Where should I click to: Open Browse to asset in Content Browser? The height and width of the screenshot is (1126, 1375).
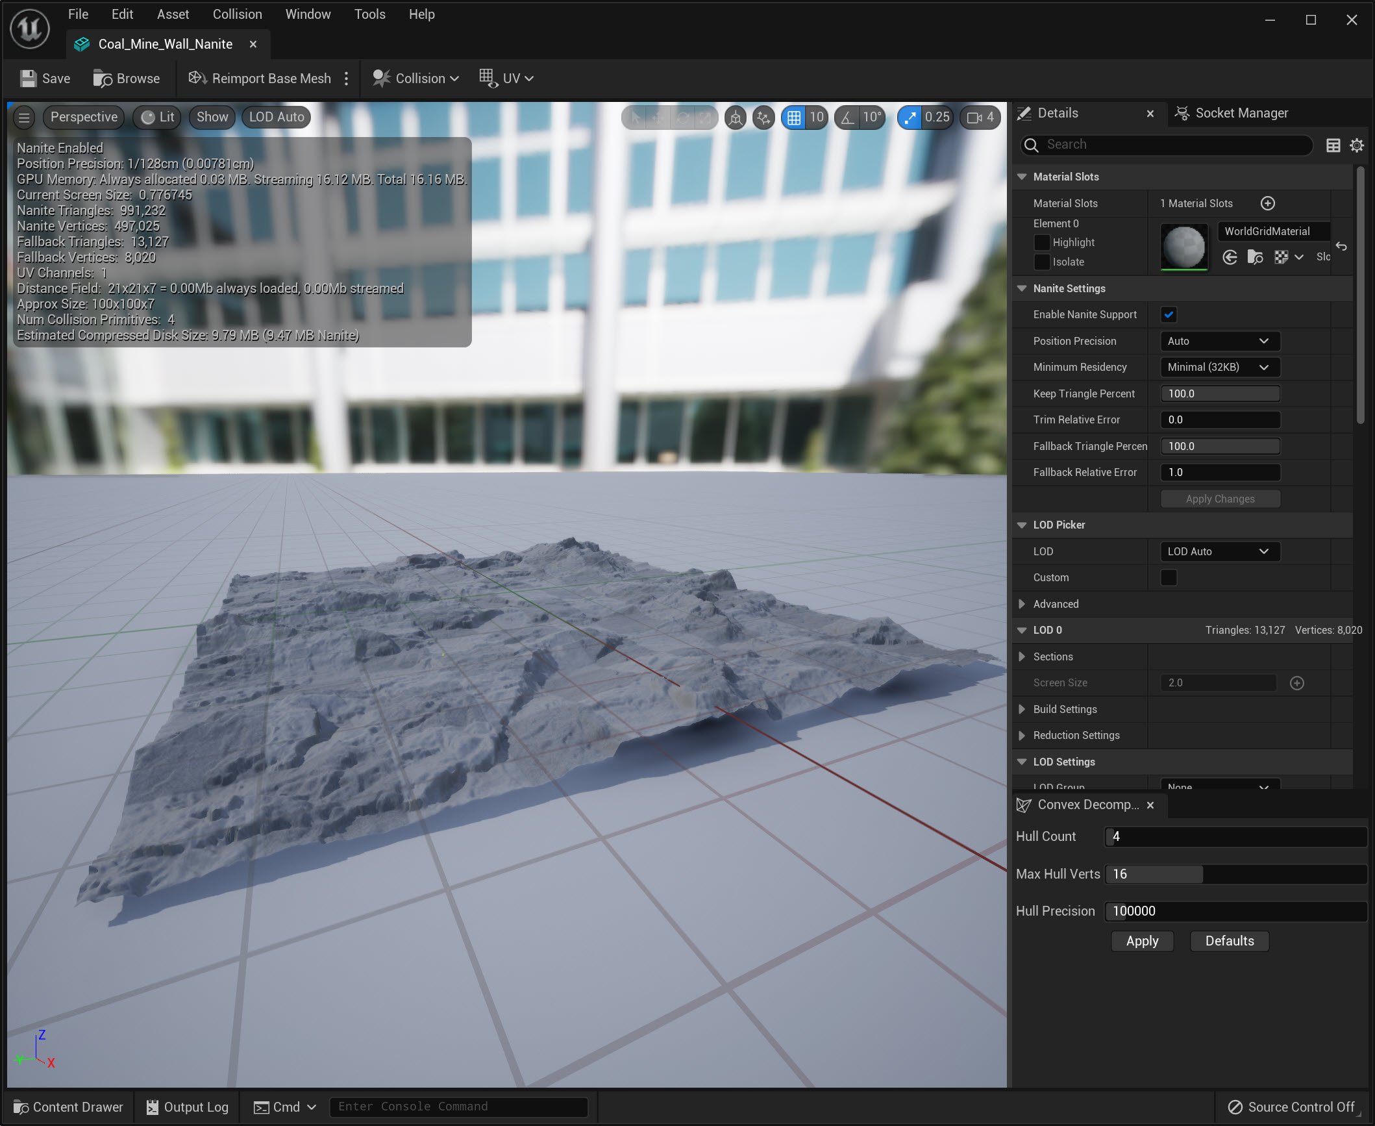point(127,79)
